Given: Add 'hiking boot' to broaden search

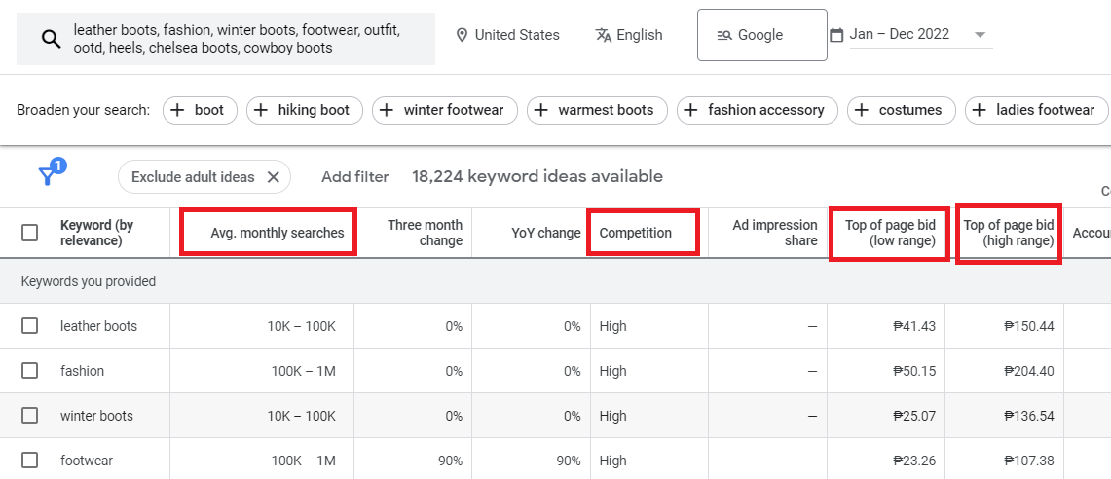Looking at the screenshot, I should (305, 110).
